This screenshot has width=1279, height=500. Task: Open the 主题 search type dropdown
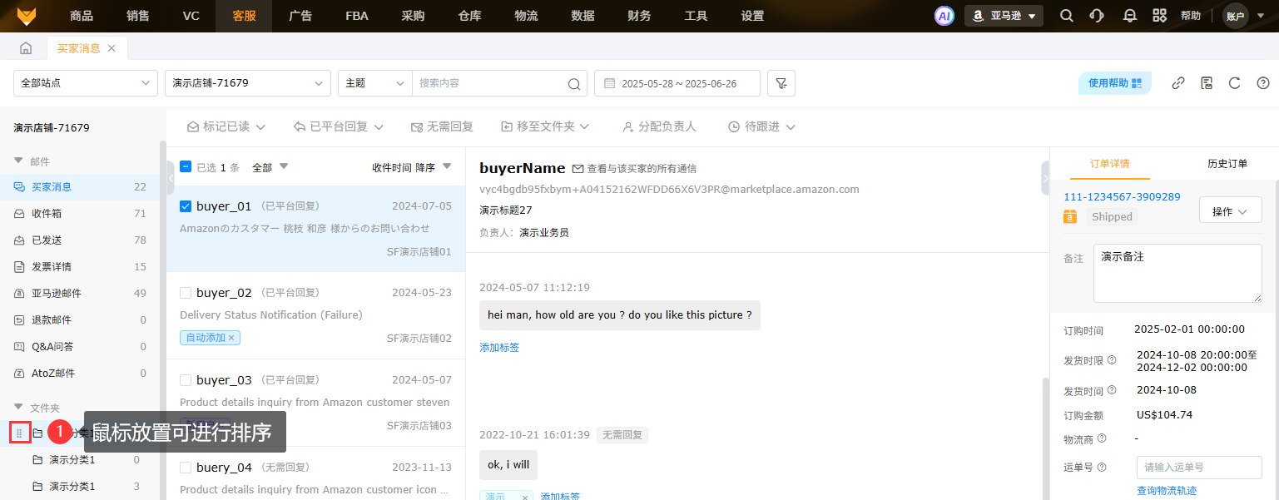click(374, 83)
